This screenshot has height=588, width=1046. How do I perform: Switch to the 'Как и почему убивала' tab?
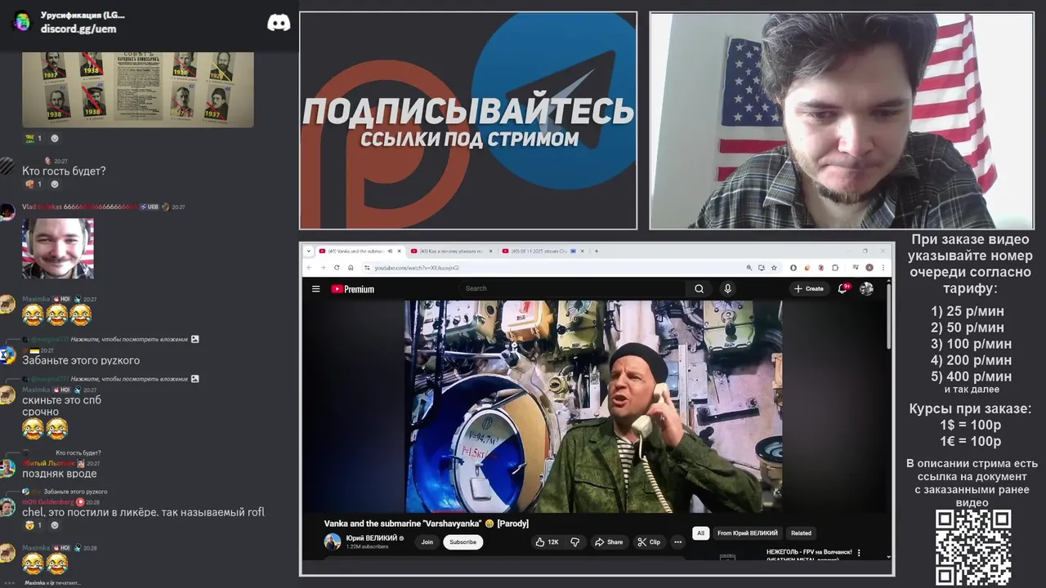coord(450,252)
